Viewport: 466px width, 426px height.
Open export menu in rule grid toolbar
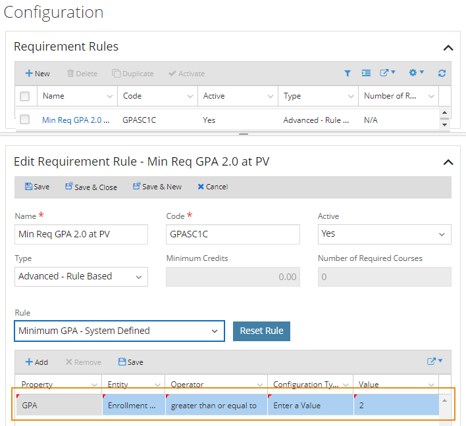tap(435, 362)
